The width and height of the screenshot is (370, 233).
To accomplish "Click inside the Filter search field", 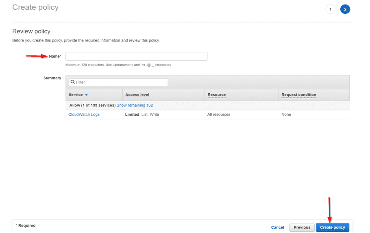I will [121, 82].
